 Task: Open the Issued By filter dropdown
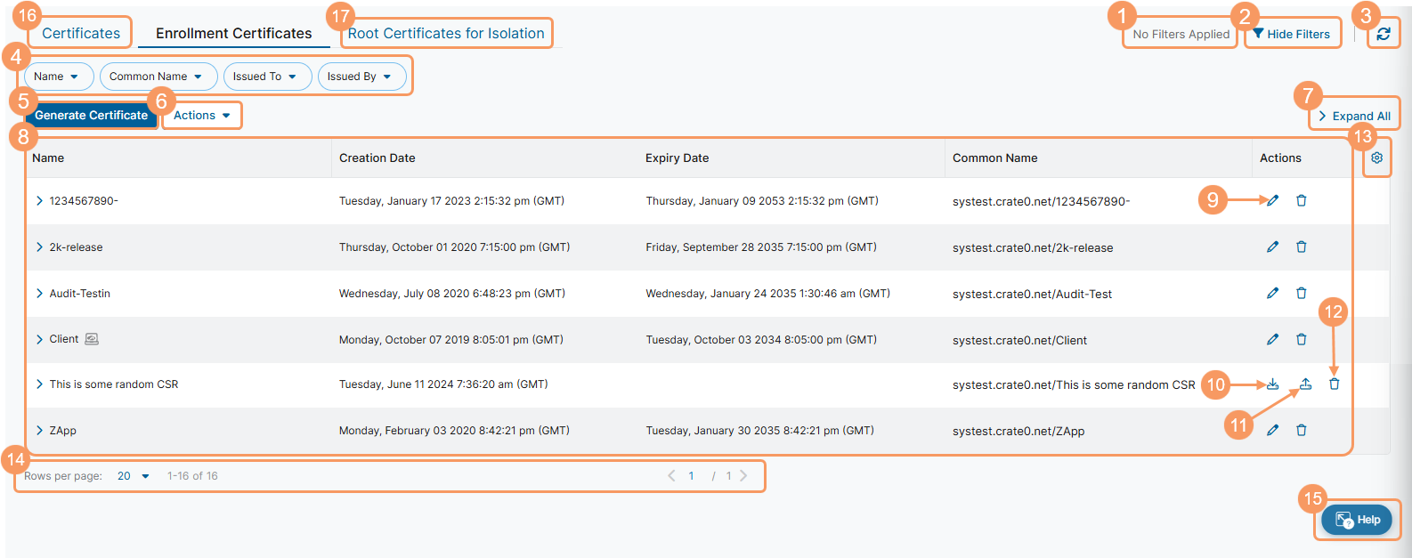(x=360, y=77)
